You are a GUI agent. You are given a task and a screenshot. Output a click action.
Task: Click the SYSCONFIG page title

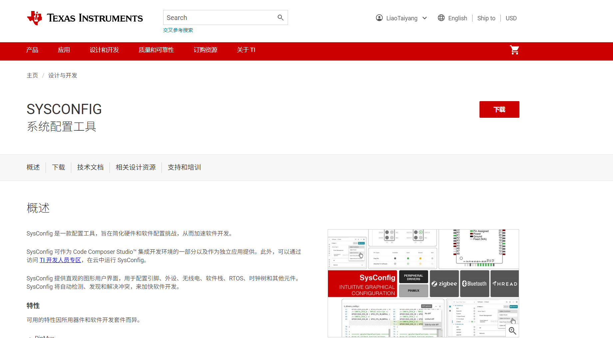(64, 109)
